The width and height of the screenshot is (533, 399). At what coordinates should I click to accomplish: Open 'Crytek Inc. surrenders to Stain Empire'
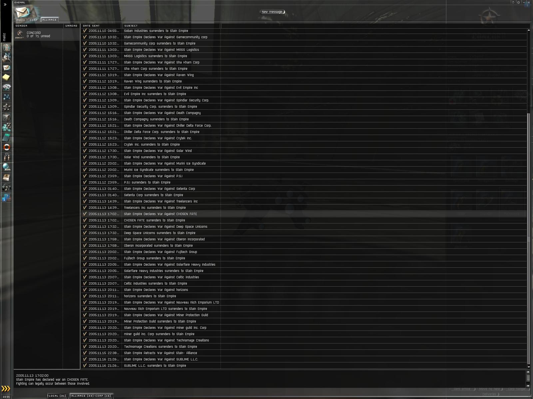coord(304,144)
